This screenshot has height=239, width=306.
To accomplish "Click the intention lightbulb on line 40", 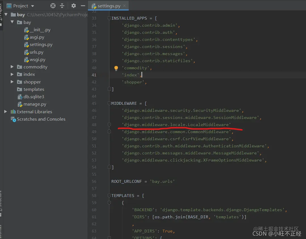I will coord(116,68).
